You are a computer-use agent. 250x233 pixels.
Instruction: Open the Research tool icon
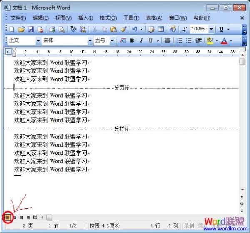click(83, 29)
